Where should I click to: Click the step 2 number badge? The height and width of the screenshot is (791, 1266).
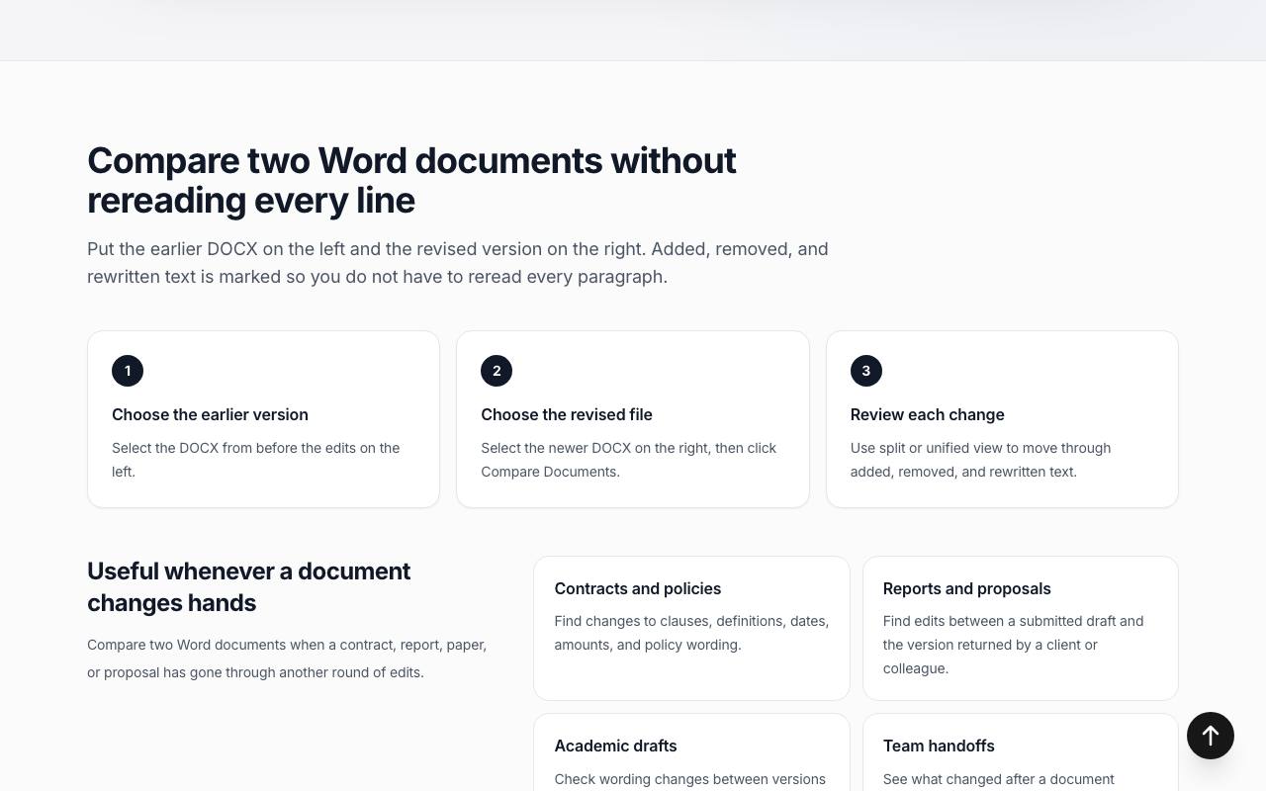tap(497, 371)
